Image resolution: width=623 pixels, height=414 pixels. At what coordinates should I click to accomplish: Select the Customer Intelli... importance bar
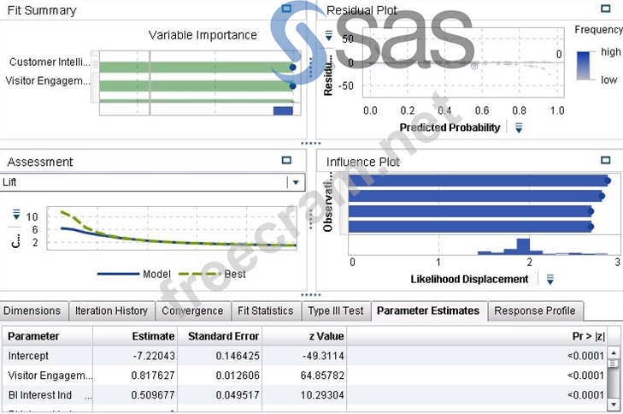[x=195, y=66]
